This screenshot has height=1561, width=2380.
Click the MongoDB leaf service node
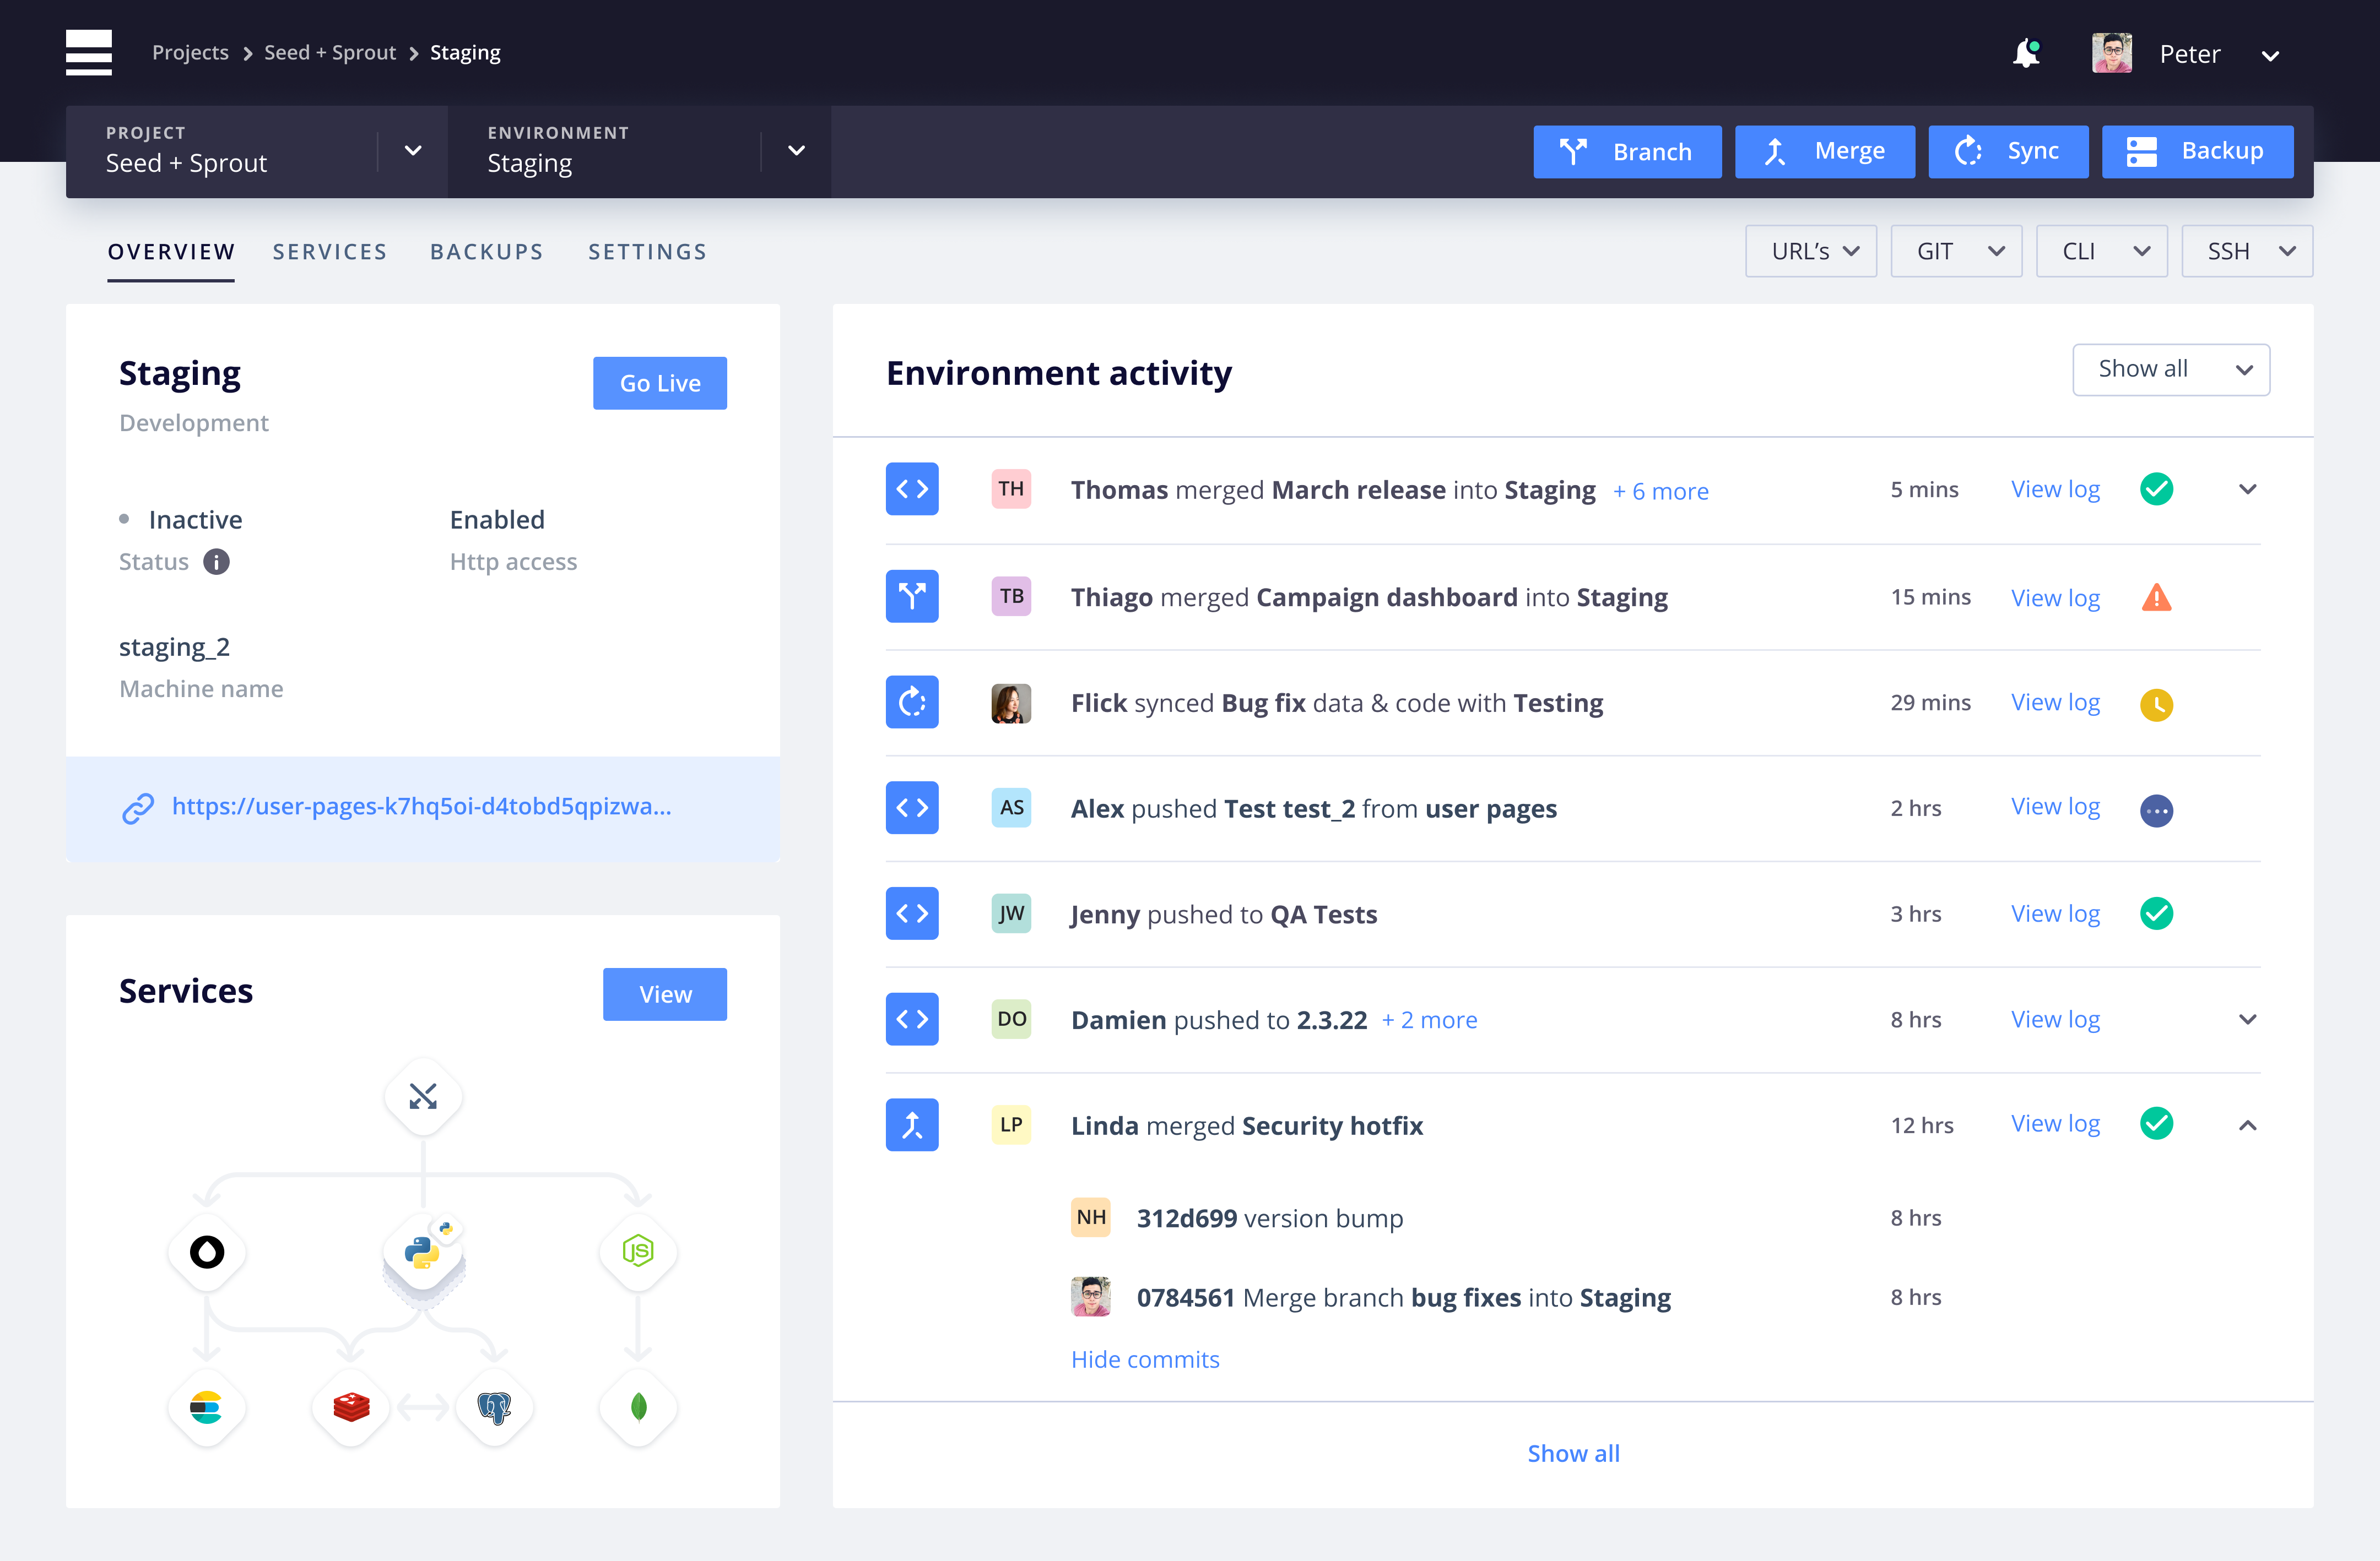tap(638, 1407)
